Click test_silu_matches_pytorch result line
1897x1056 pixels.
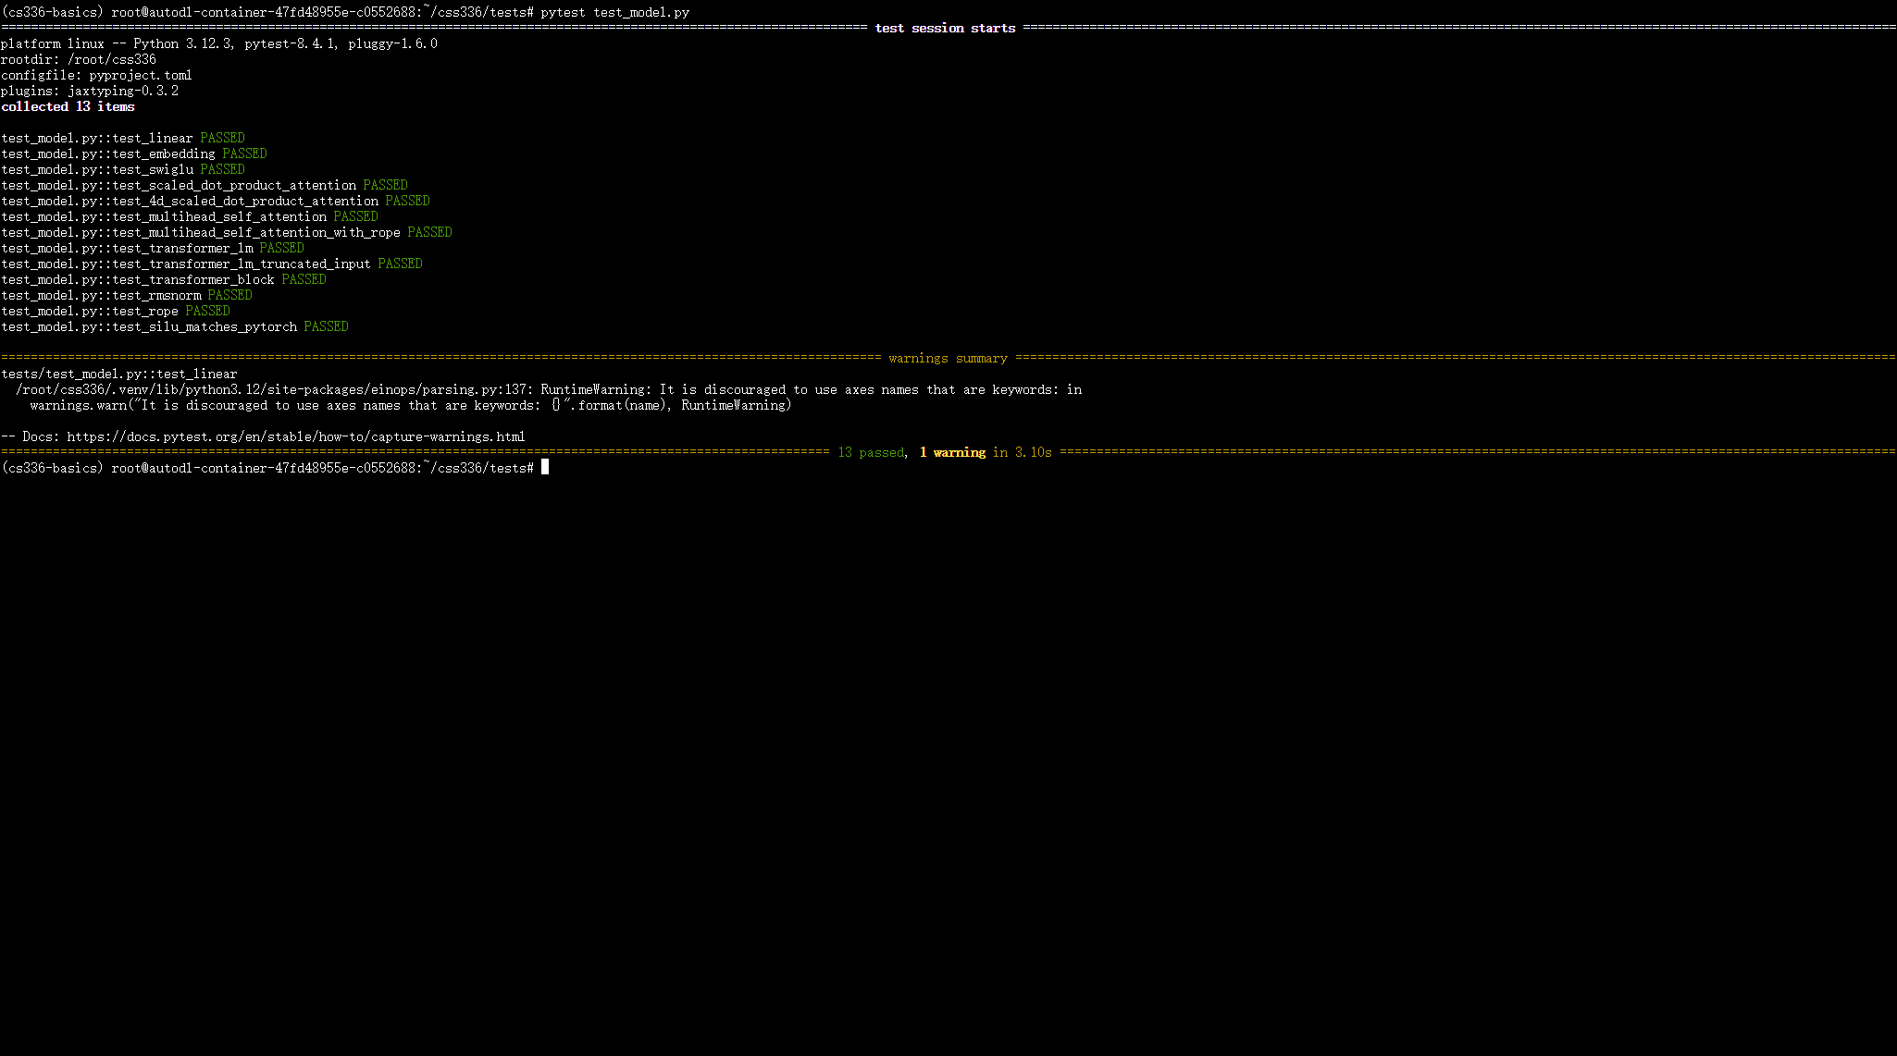175,327
